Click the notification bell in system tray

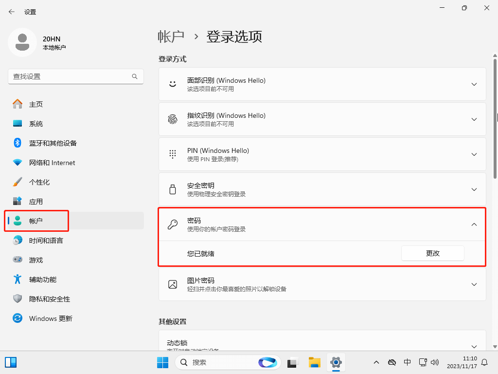pos(484,362)
